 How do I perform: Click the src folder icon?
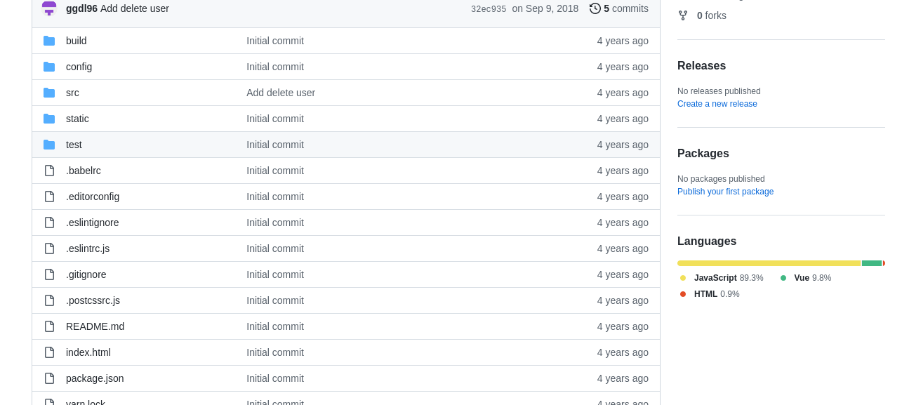[49, 93]
